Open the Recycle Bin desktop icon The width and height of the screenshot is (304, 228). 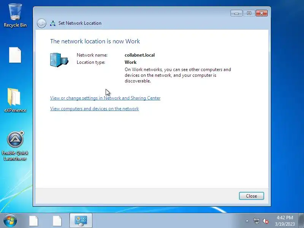tap(15, 16)
